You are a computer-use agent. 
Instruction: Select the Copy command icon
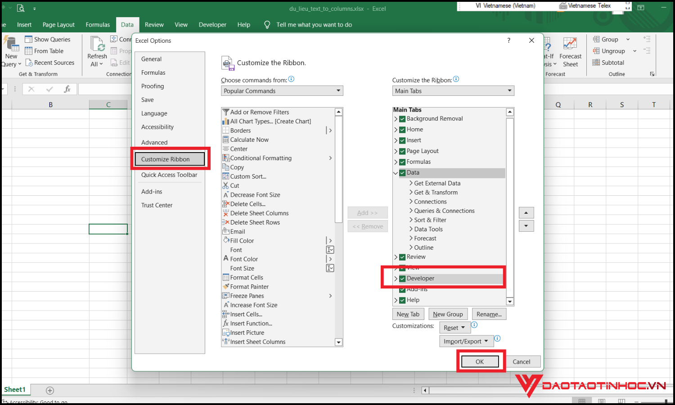tap(226, 167)
